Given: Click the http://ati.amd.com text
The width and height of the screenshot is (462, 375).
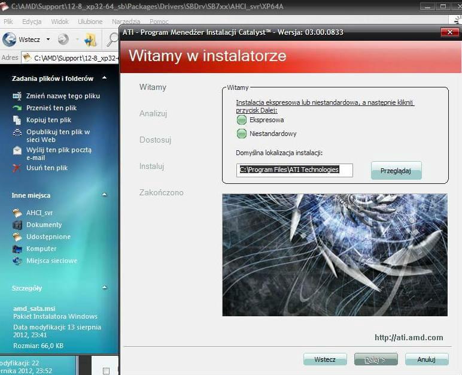Looking at the screenshot, I should coord(409,337).
